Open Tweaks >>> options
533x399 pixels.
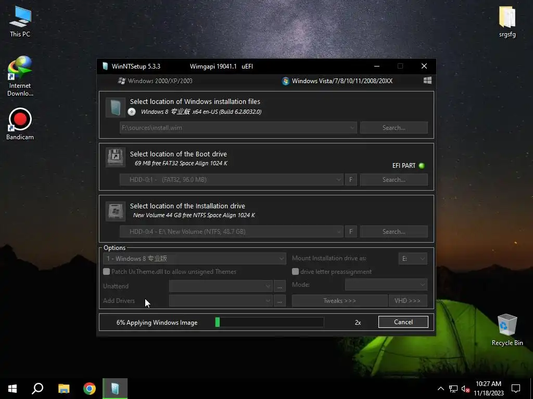[x=339, y=301]
